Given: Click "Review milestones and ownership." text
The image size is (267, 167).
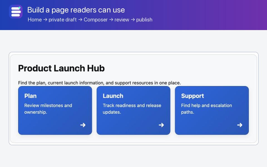Looking at the screenshot, I should click(48, 109).
